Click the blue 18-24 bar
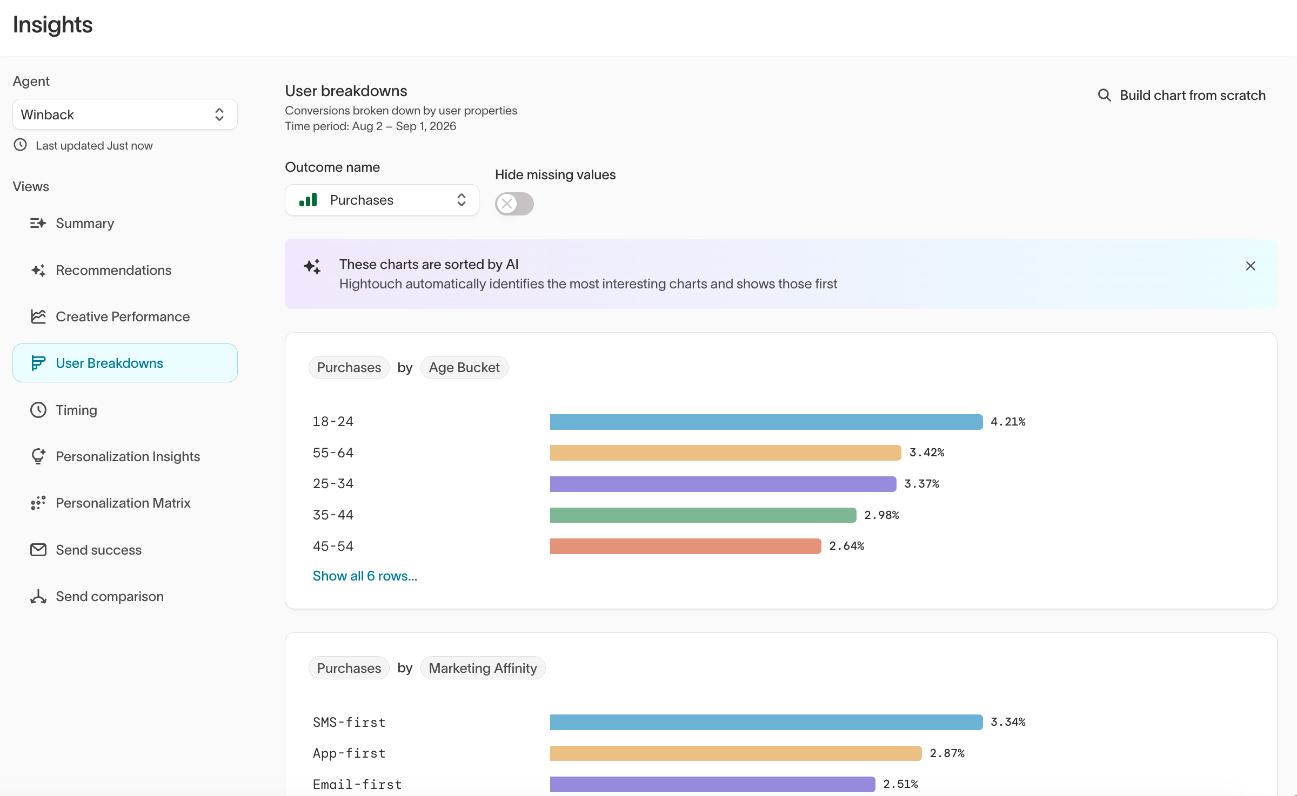1297x796 pixels. click(x=766, y=422)
